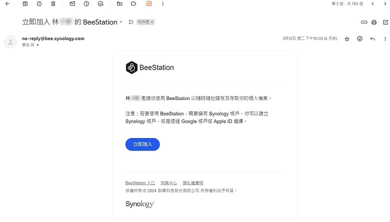Add this email to Tasks
The height and width of the screenshot is (222, 390).
[100, 3]
